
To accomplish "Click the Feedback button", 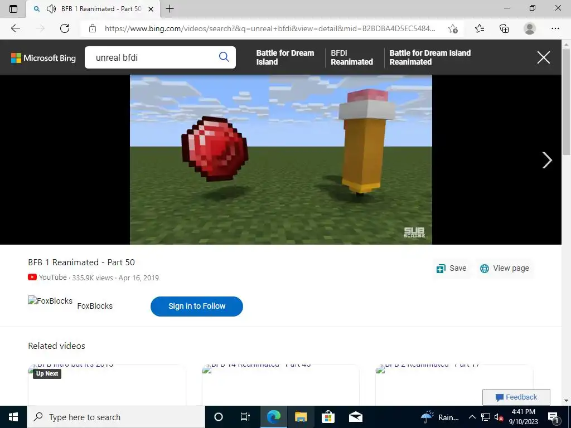I will (x=516, y=397).
